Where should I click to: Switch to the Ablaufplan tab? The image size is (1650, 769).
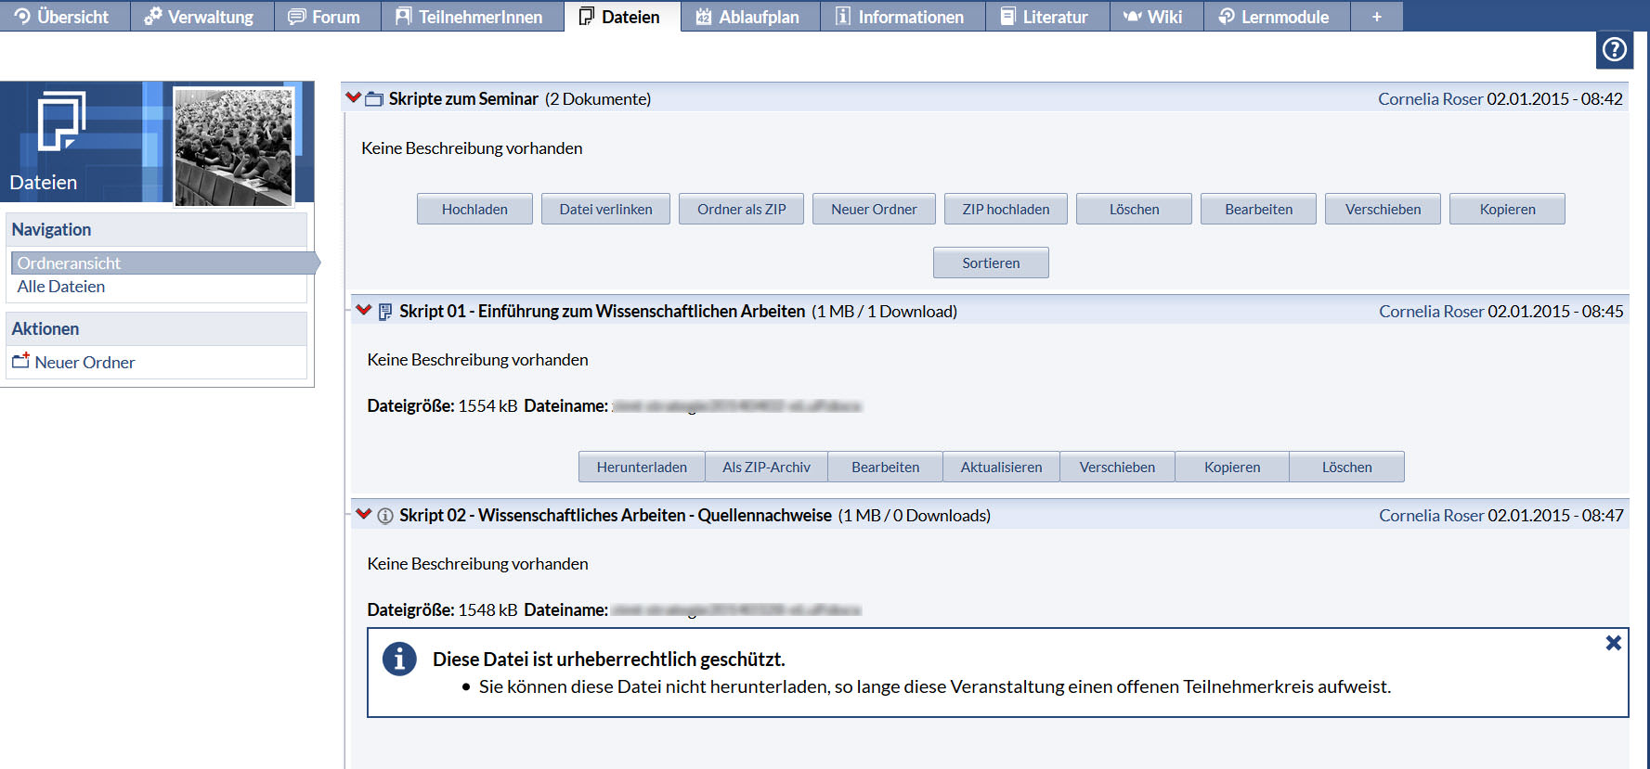(748, 17)
